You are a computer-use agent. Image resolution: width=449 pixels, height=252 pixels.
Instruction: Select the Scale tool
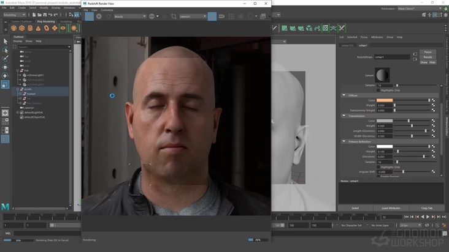point(5,84)
